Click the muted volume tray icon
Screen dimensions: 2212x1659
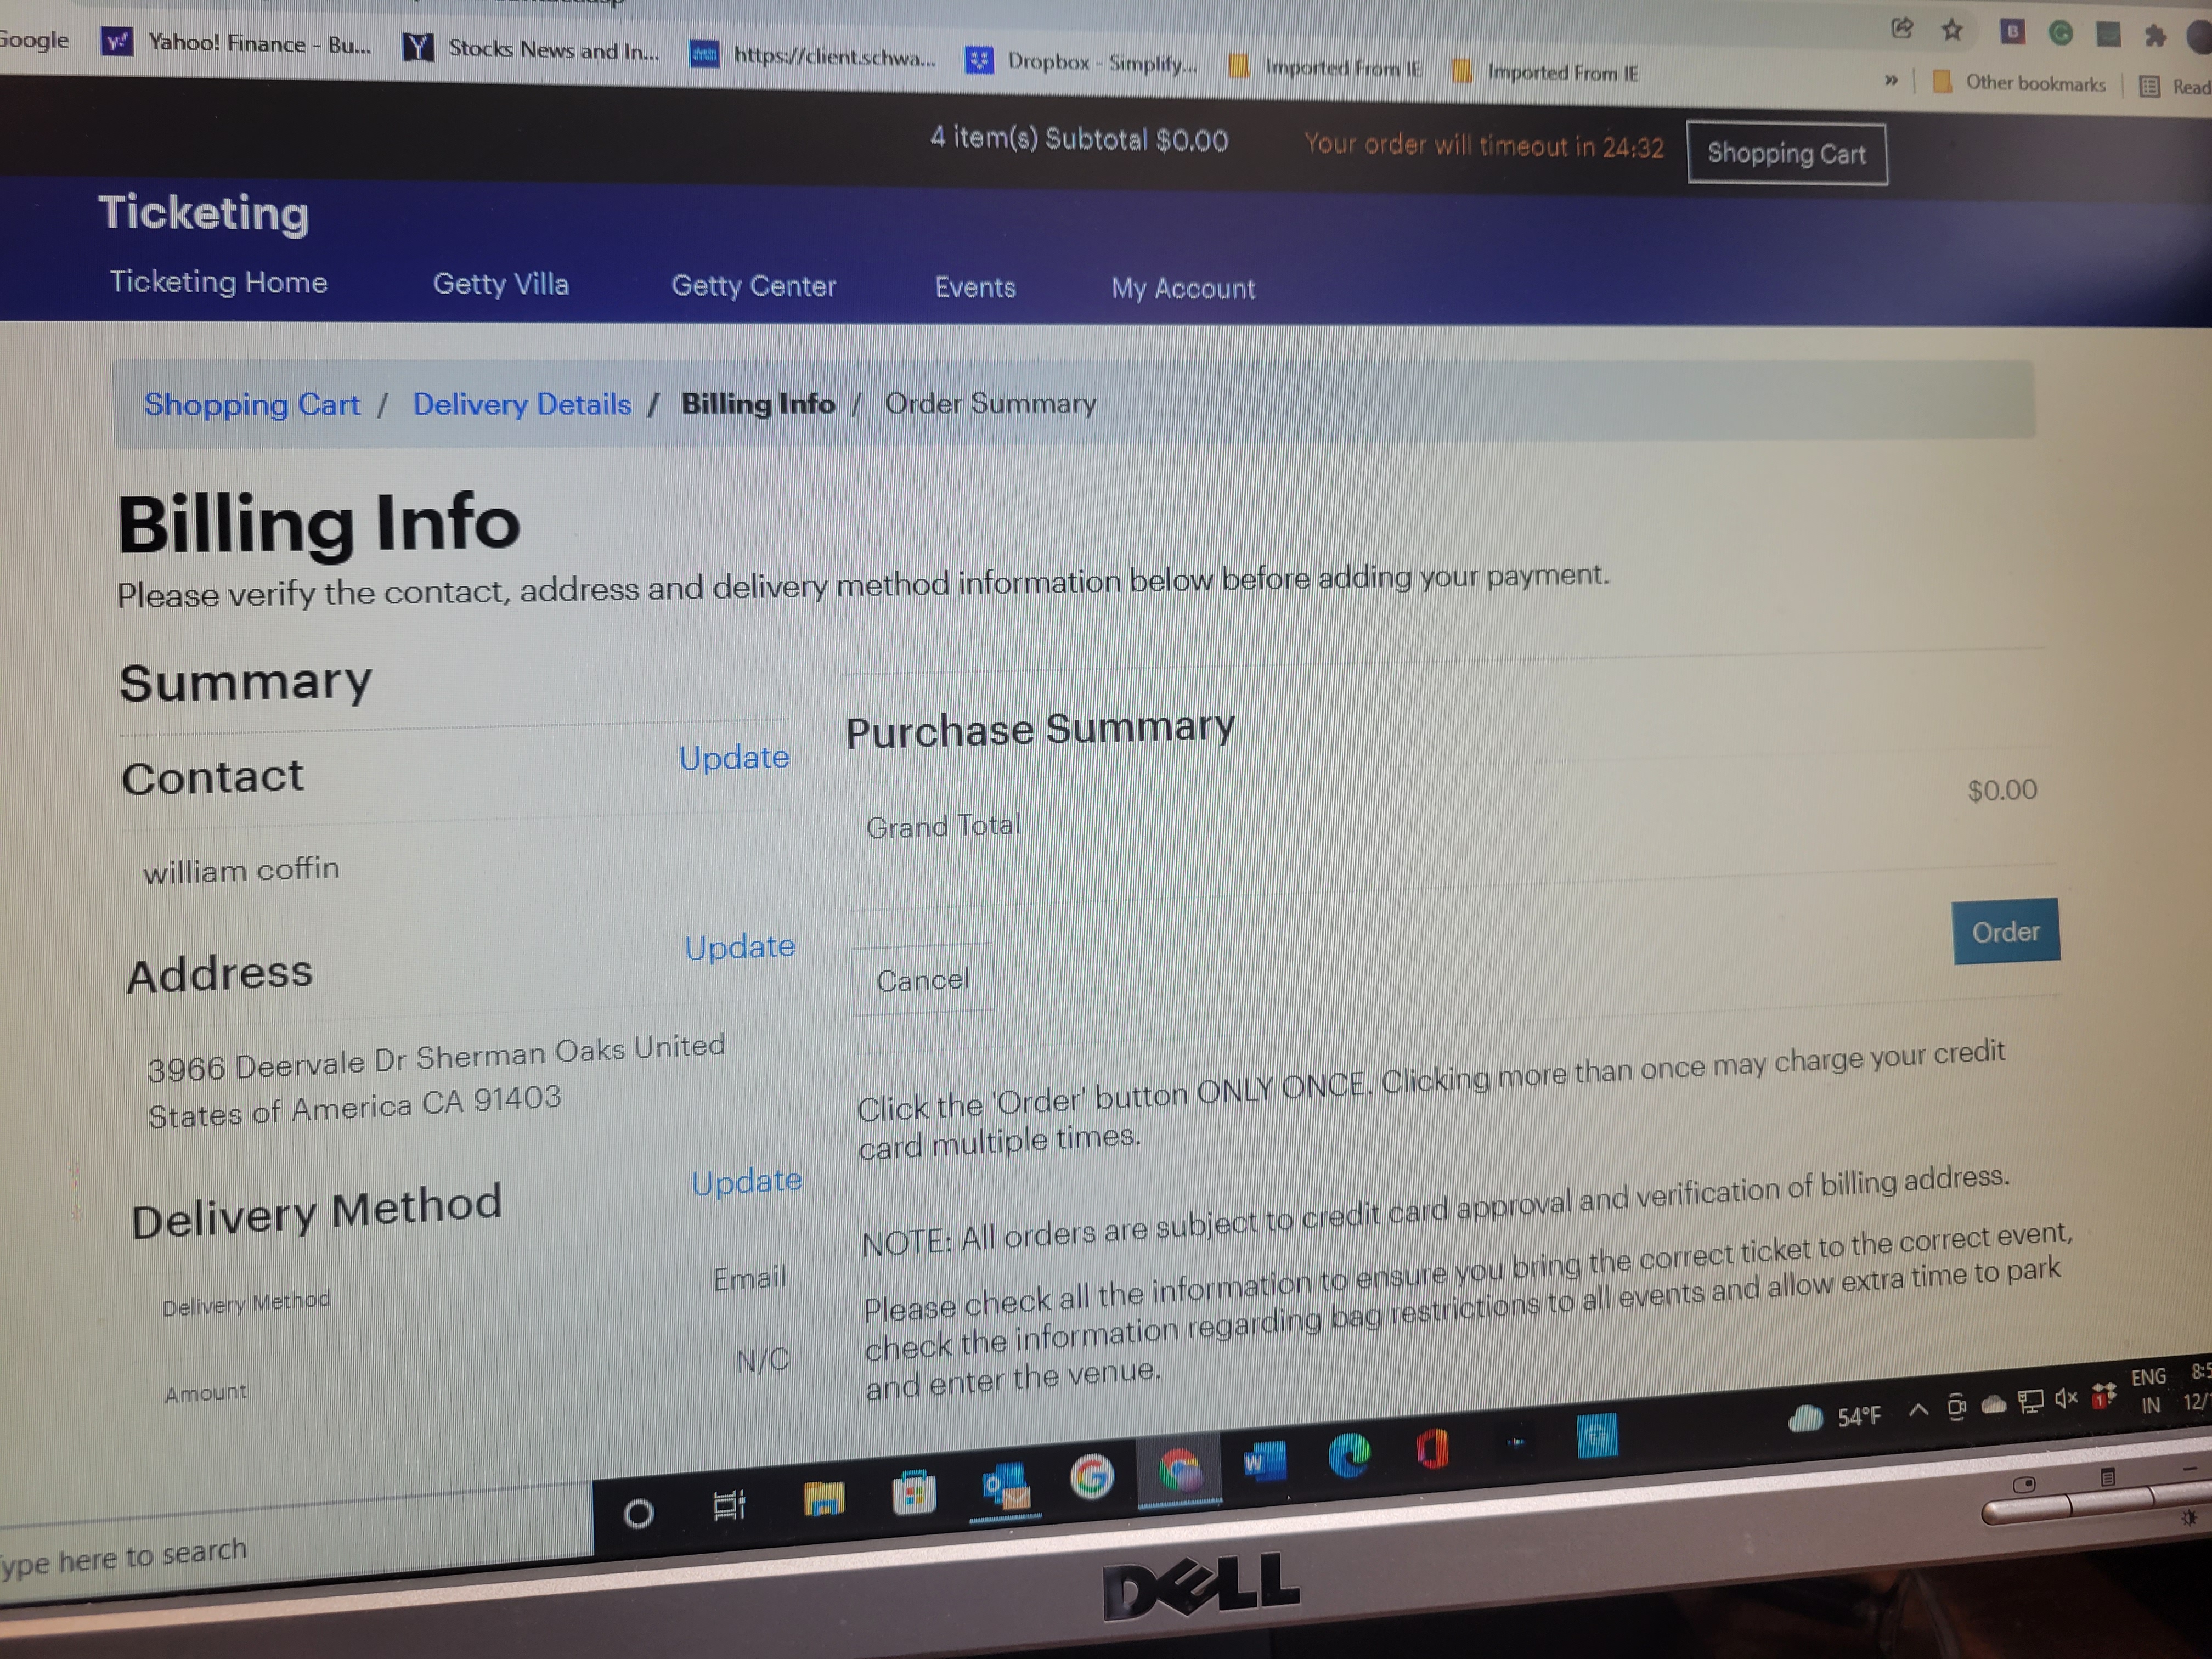[2066, 1398]
